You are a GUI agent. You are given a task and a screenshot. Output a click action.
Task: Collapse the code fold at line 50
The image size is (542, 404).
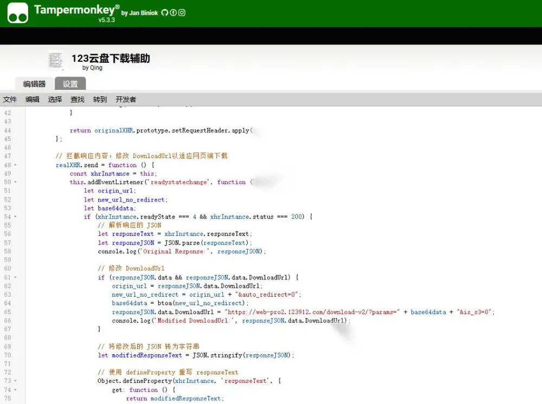(16, 183)
